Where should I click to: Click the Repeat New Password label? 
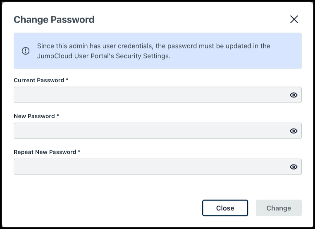coord(45,152)
